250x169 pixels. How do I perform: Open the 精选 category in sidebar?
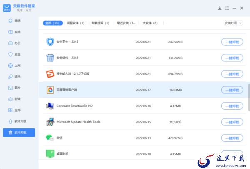(15, 21)
